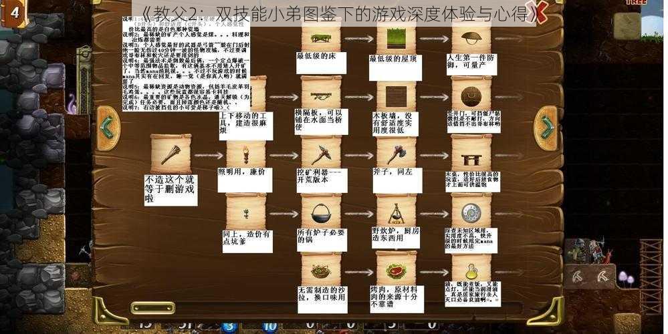Click the label 不造这个就等于删游戏啦
668x334 pixels.
[x=171, y=190]
